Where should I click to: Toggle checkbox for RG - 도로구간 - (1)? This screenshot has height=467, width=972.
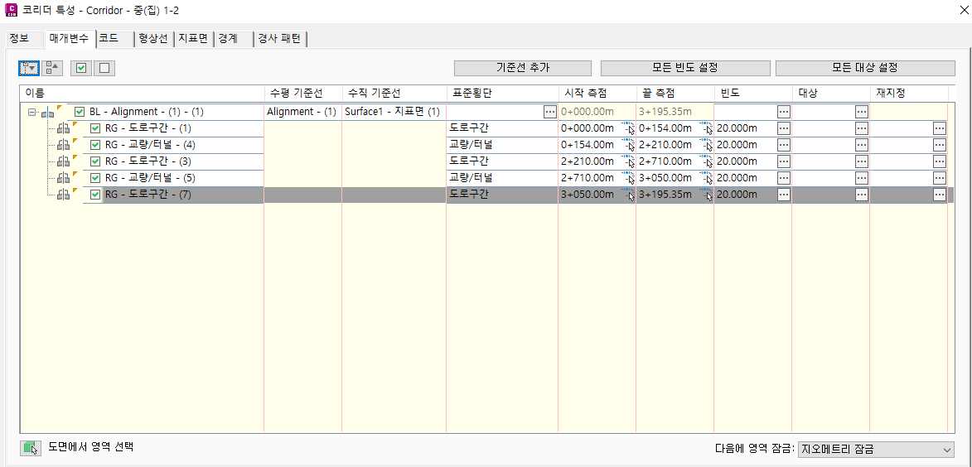(x=95, y=128)
